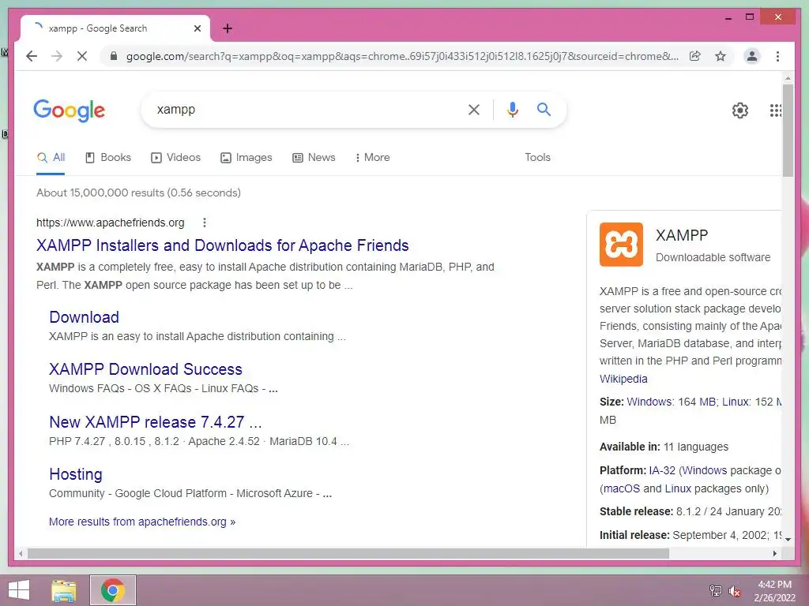Start voice search via the microphone icon
The image size is (809, 606).
(512, 109)
